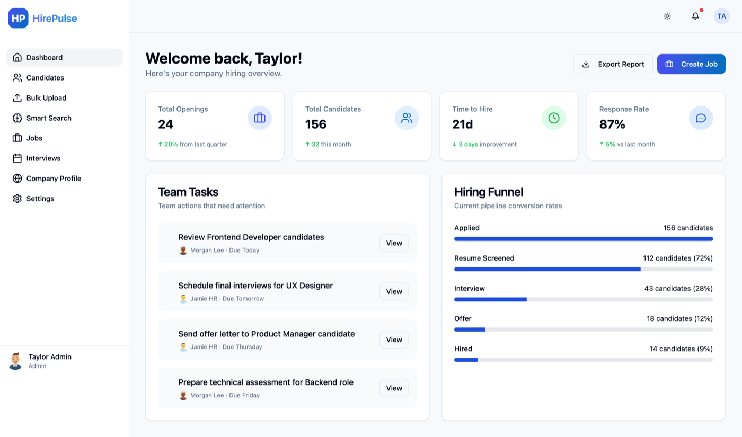This screenshot has width=742, height=437.
Task: Click the Smart Search brain icon
Action: tap(17, 118)
